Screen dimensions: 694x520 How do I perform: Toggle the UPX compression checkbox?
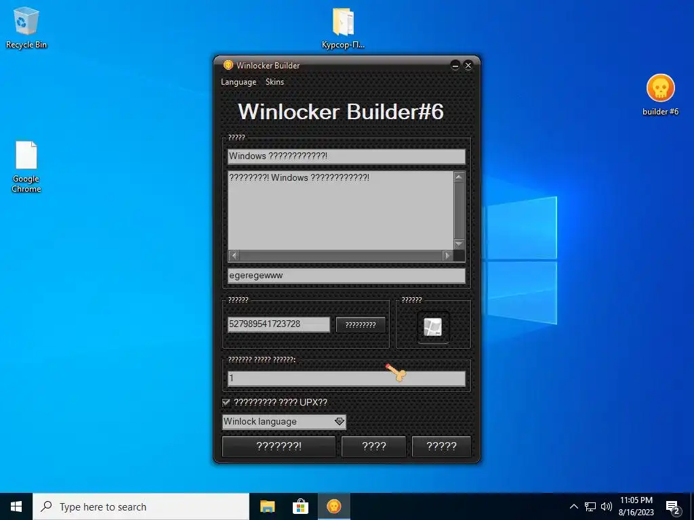226,402
